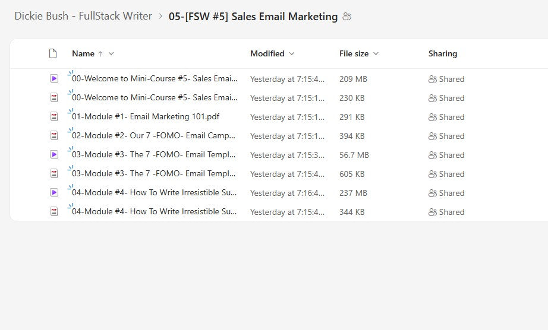Open 04-Module #4 Irresistible Su 237 MB video
This screenshot has width=548, height=330.
coord(154,192)
